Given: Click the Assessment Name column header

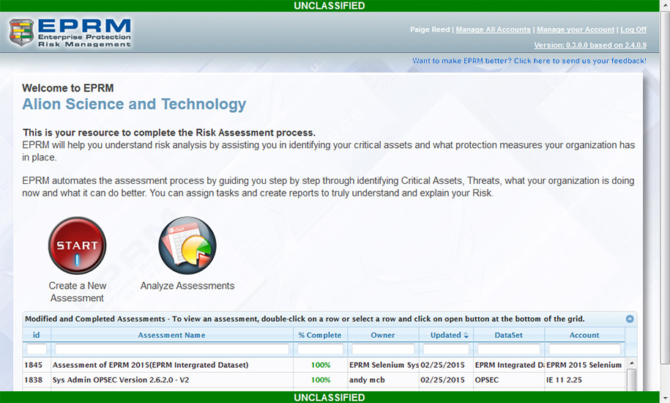Looking at the screenshot, I should pyautogui.click(x=171, y=335).
